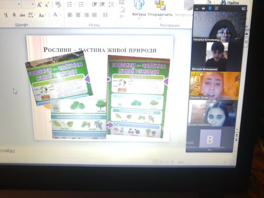Toggle underline text formatting

6,15
